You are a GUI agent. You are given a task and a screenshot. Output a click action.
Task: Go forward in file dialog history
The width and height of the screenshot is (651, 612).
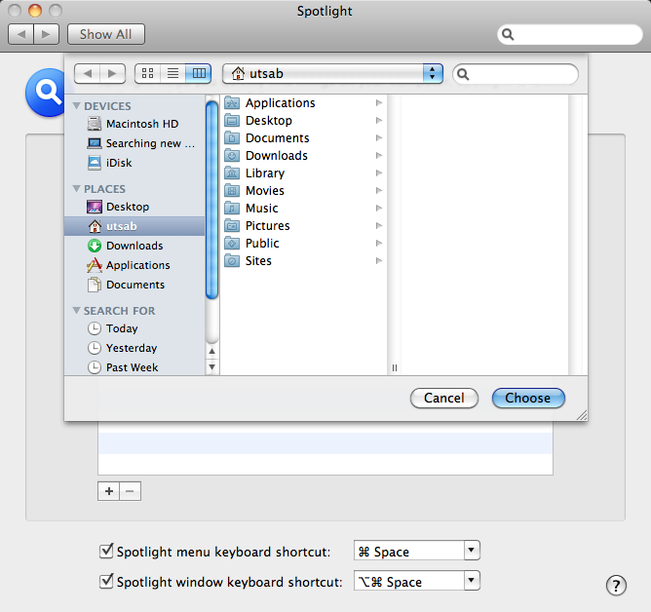click(x=112, y=74)
